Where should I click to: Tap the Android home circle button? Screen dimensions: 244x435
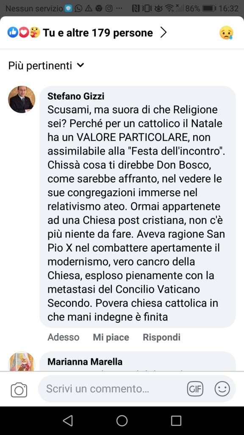pos(122,421)
